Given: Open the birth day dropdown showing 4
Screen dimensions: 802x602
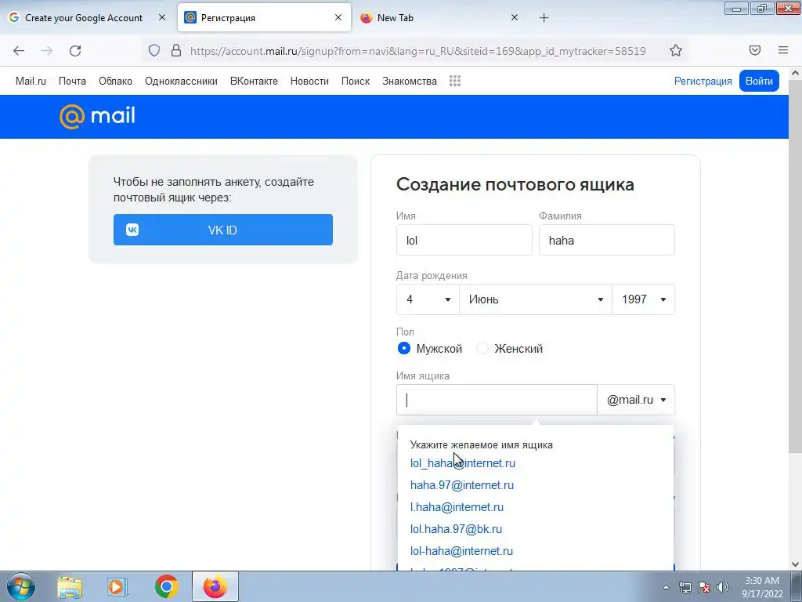Looking at the screenshot, I should (x=428, y=299).
